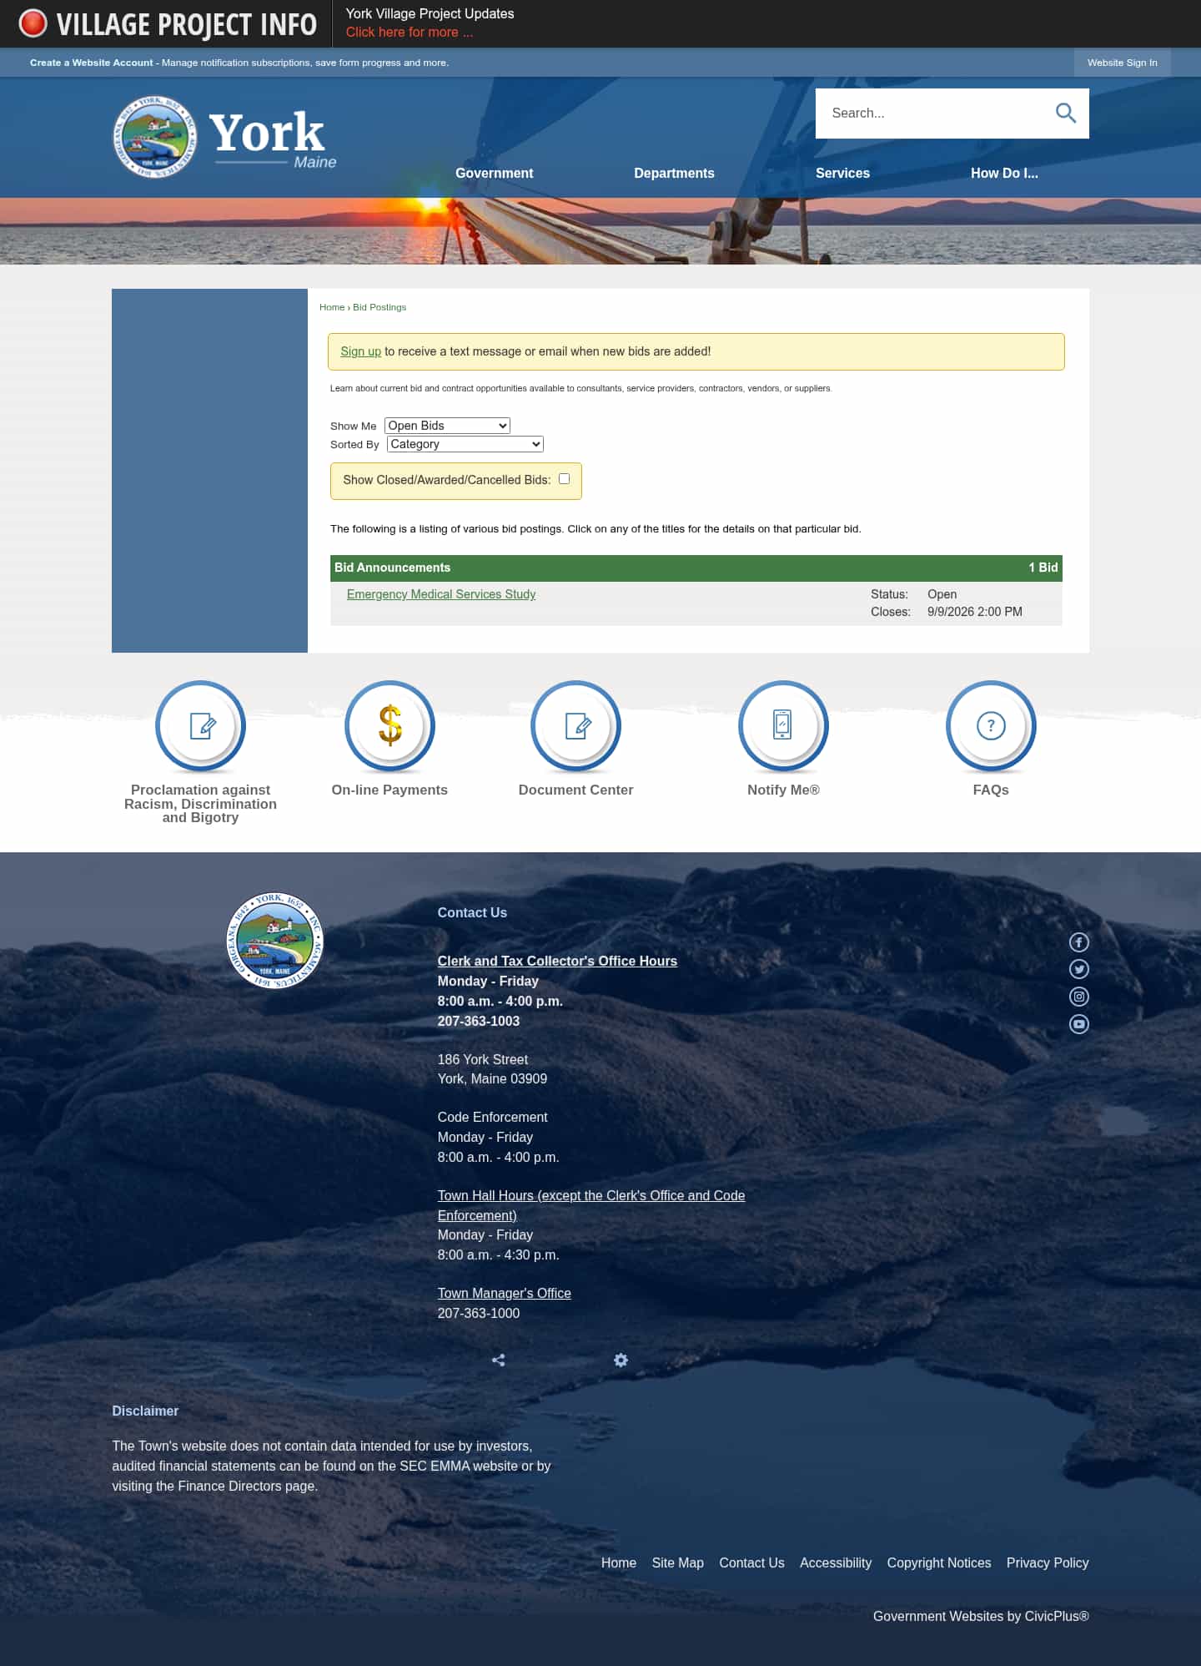Click the footer Contact Us link

click(751, 1563)
